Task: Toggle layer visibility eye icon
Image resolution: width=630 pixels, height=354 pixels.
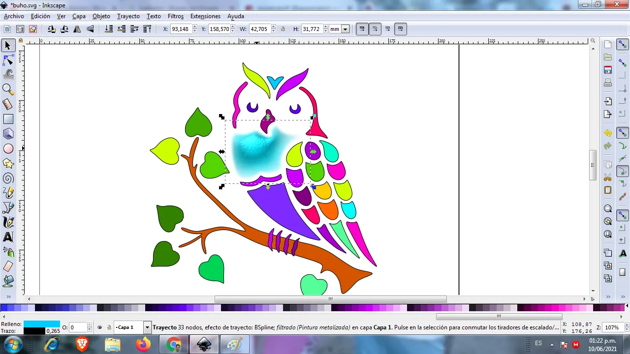Action: tap(100, 327)
